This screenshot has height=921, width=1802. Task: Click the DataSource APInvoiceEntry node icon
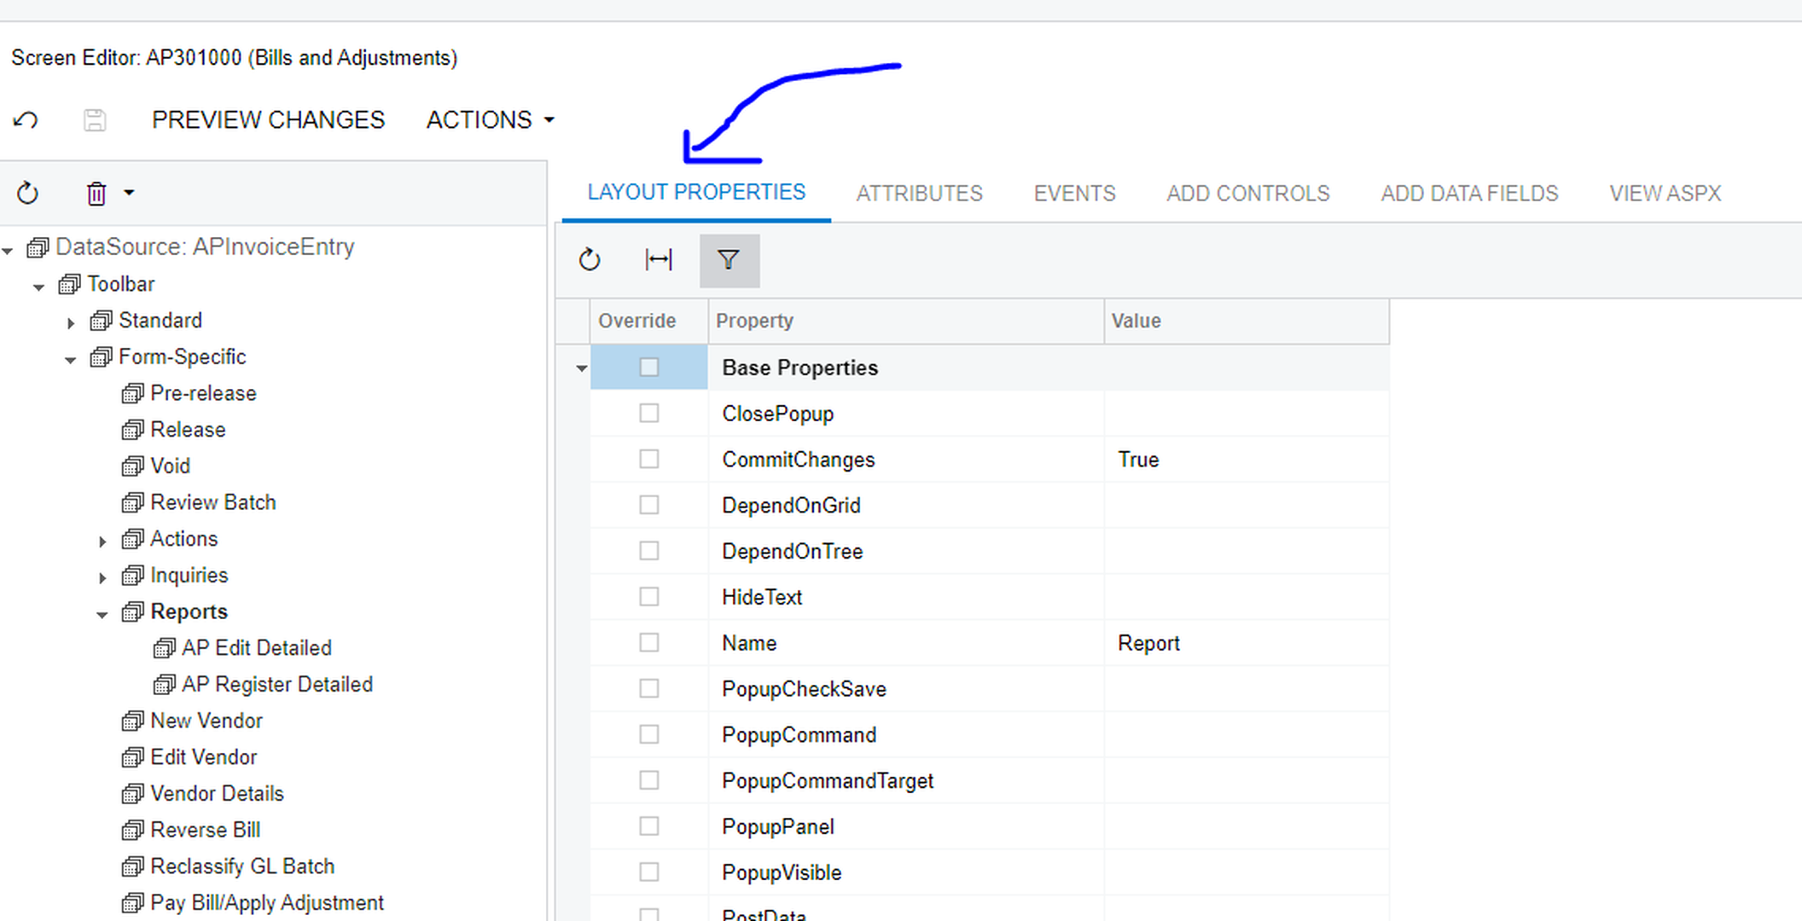pos(38,247)
